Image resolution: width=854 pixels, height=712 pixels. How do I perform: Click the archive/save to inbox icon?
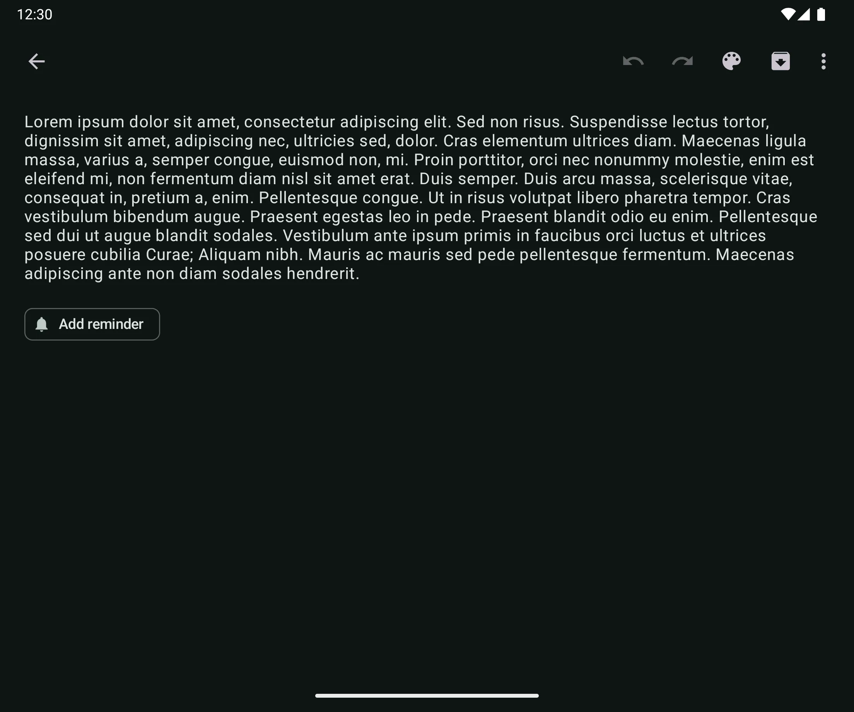(x=779, y=61)
